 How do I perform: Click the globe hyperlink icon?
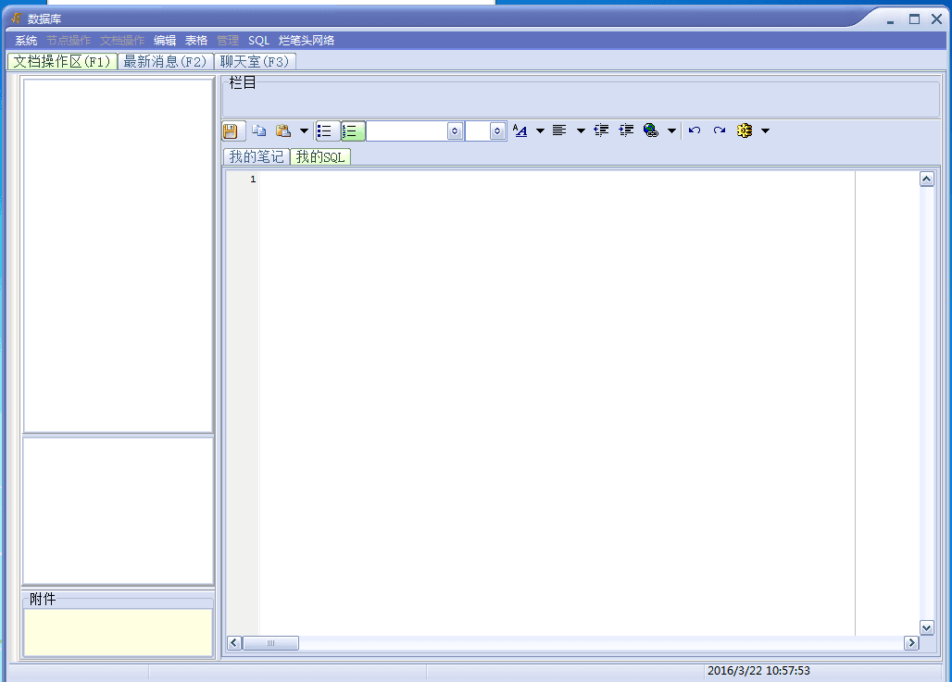tap(651, 130)
